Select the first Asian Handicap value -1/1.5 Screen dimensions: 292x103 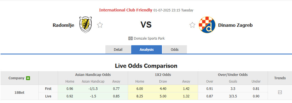(x=93, y=88)
